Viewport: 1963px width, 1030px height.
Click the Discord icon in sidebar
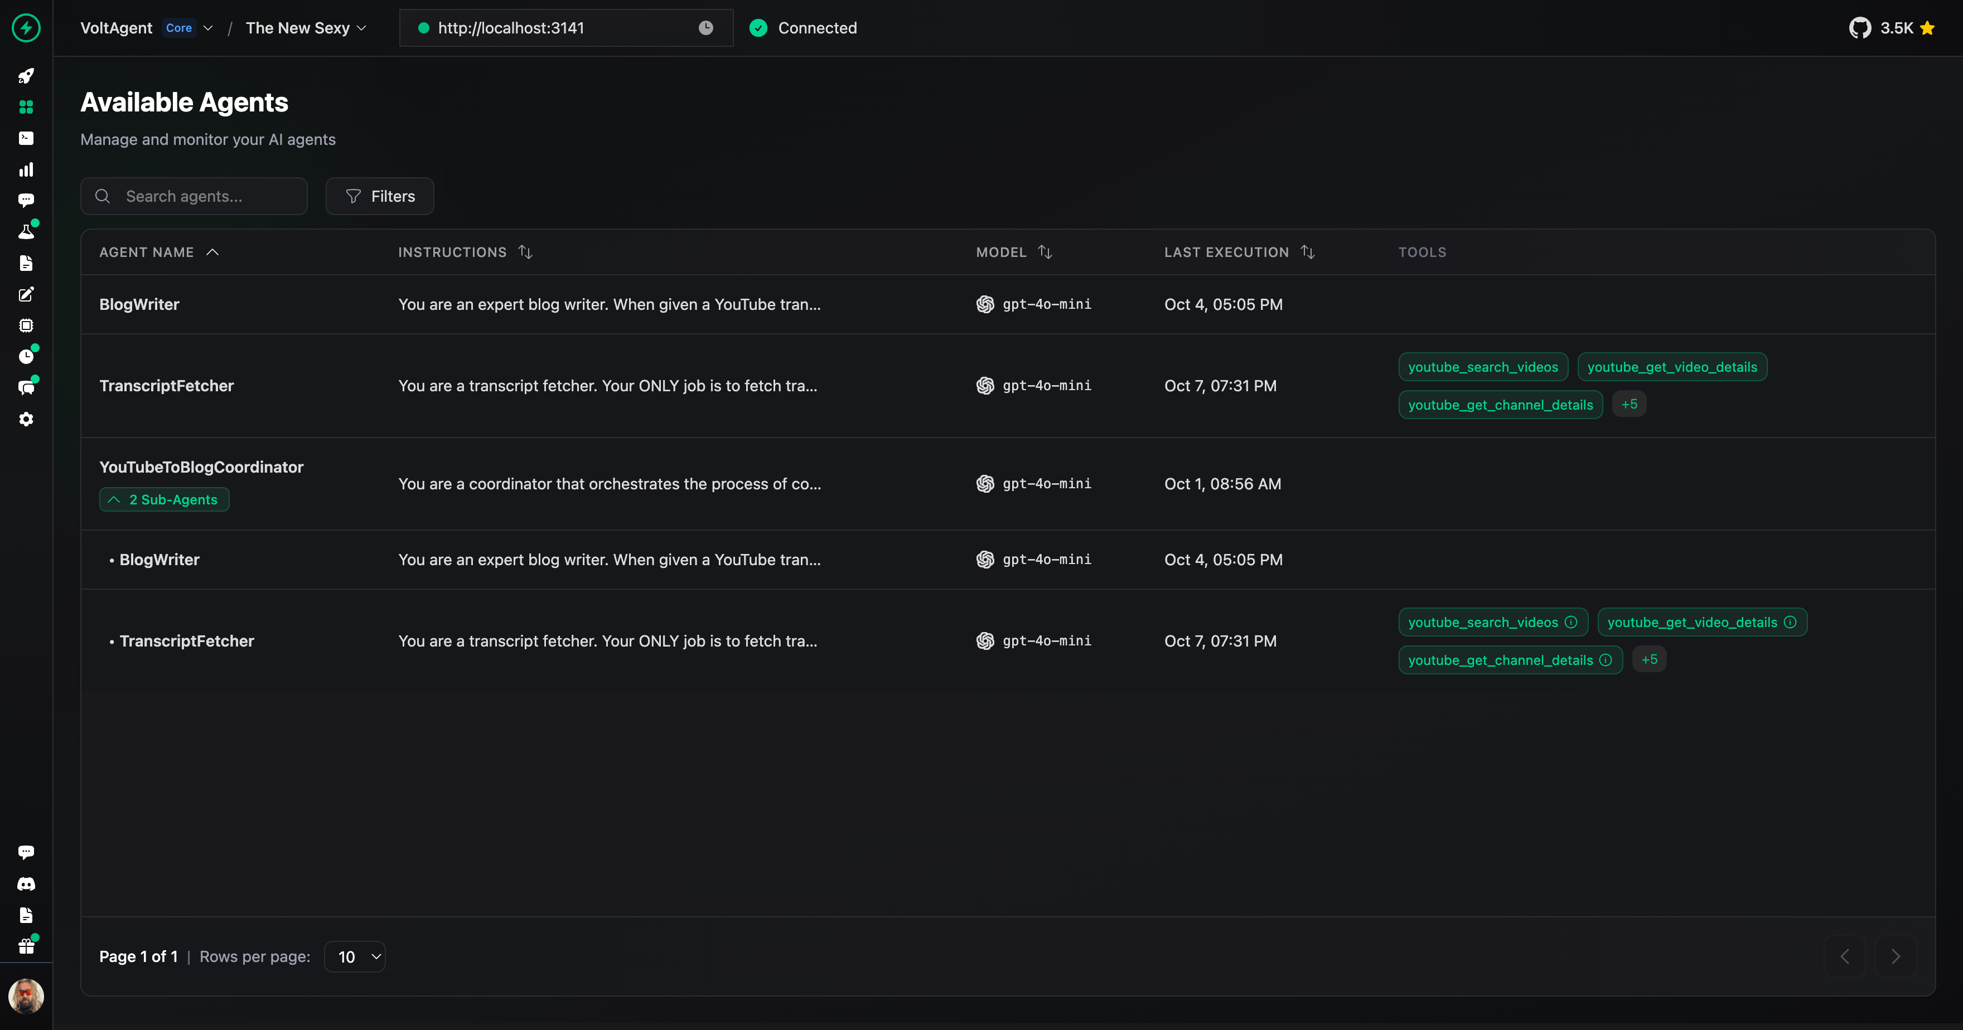[26, 884]
